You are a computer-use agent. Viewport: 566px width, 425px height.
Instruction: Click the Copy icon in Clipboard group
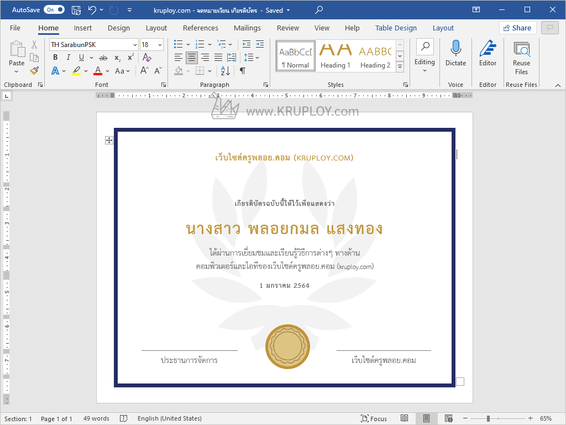click(x=34, y=58)
